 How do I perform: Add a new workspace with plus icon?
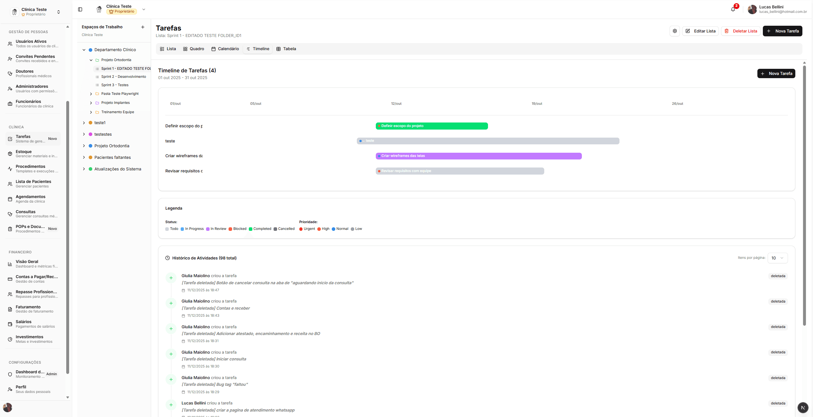143,27
